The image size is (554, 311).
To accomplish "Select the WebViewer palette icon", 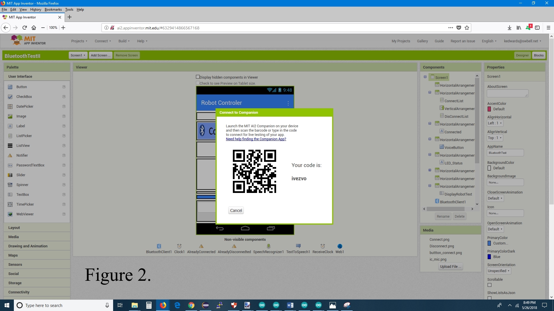I will [x=10, y=214].
